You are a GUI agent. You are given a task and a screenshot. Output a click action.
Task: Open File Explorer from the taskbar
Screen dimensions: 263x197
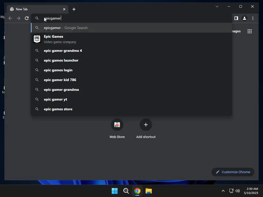point(149,191)
